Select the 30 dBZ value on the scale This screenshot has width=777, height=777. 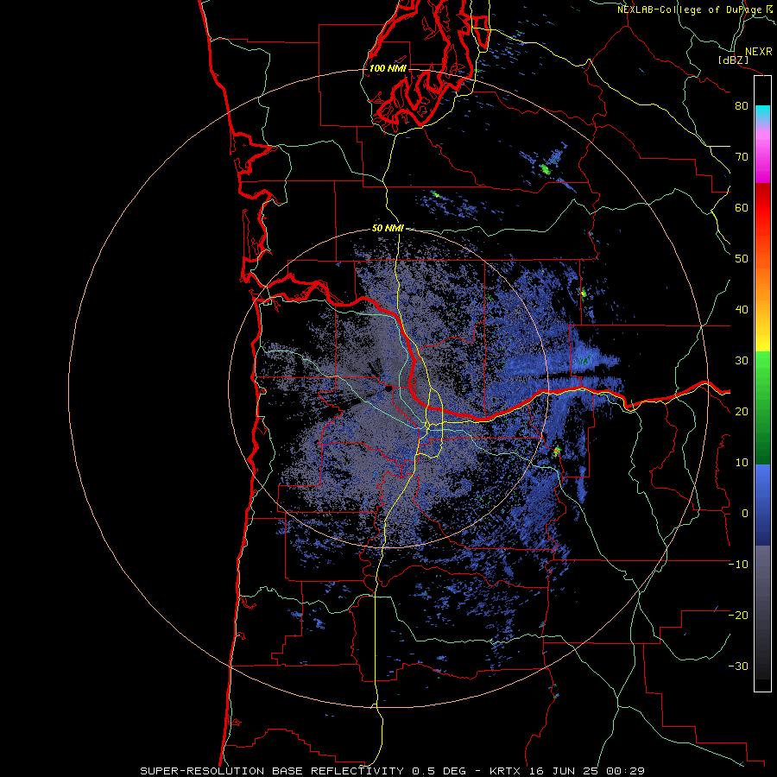pos(742,360)
